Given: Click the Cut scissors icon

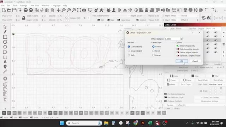Looking at the screenshot, I should click(x=42, y=10).
